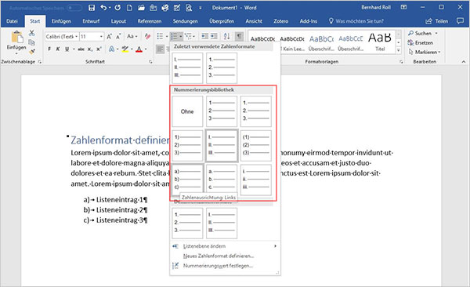This screenshot has height=287, width=470.
Task: Expand the underline style dropdown arrow
Action: [74, 49]
